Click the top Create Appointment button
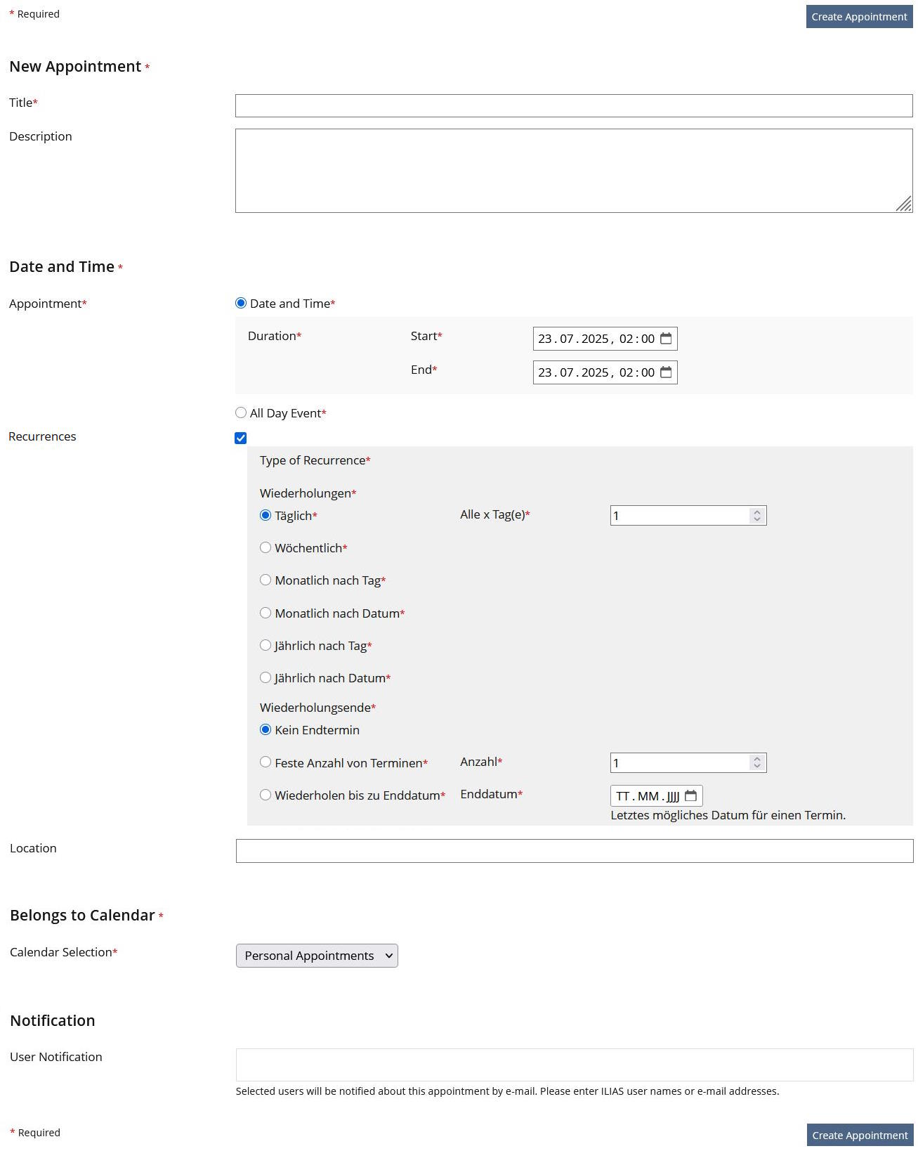 coord(859,17)
